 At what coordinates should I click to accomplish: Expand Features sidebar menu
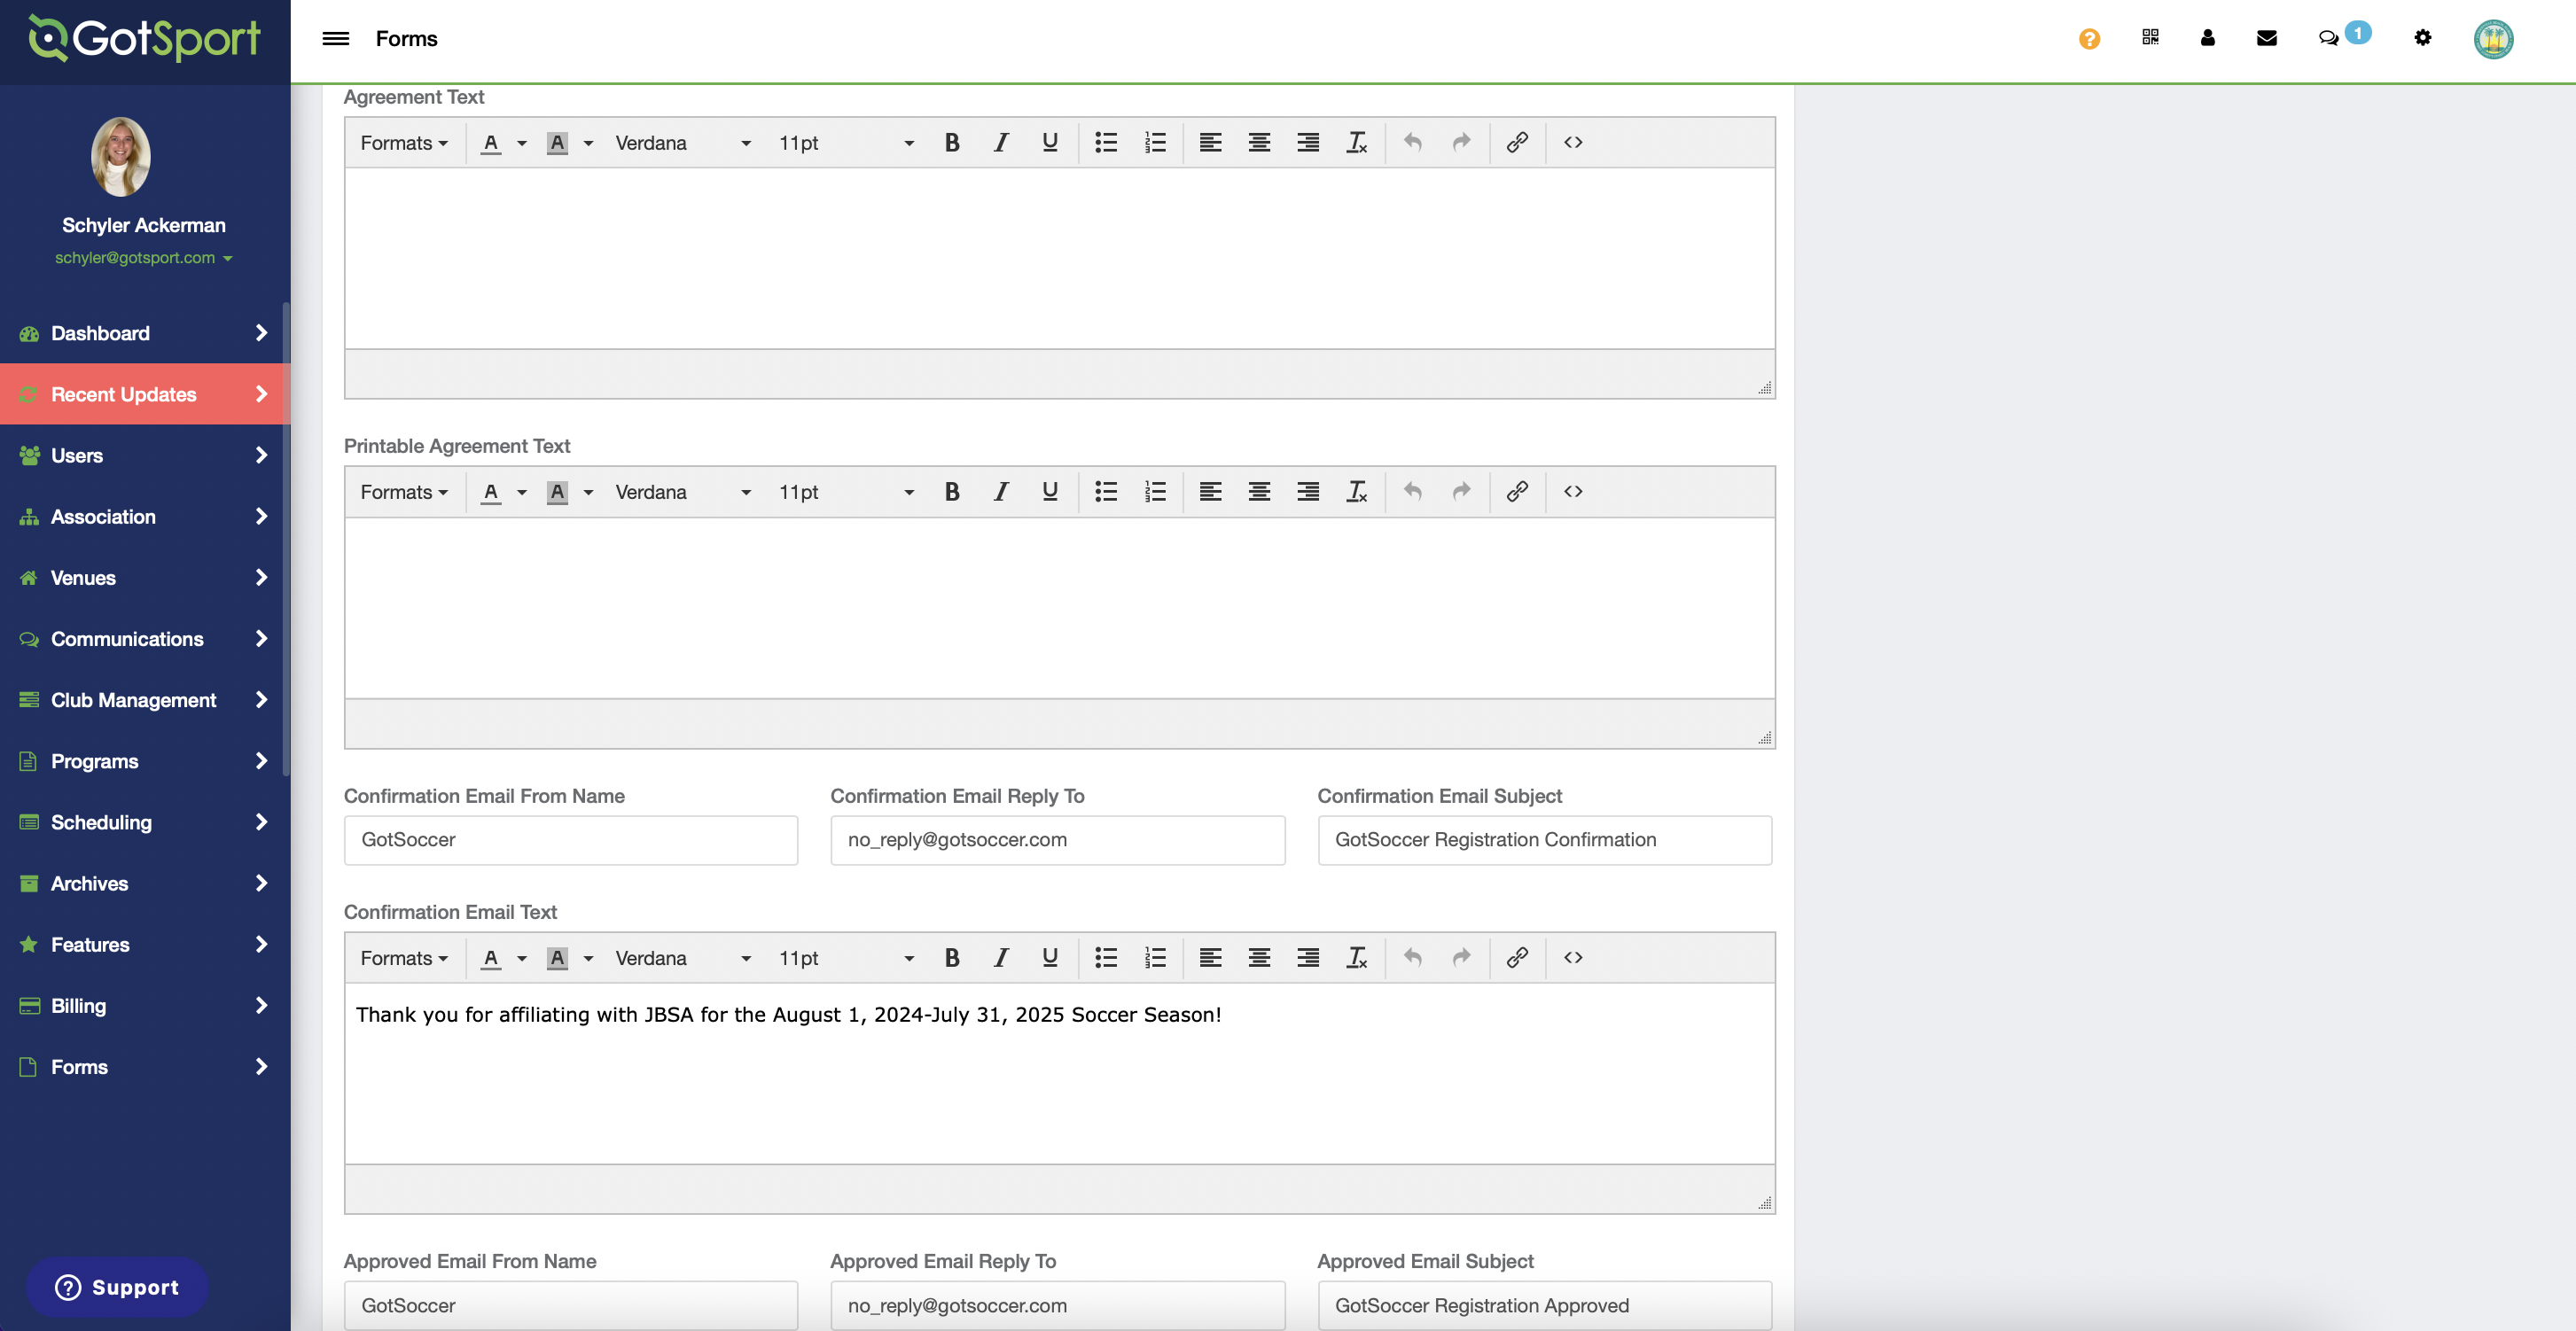point(144,944)
